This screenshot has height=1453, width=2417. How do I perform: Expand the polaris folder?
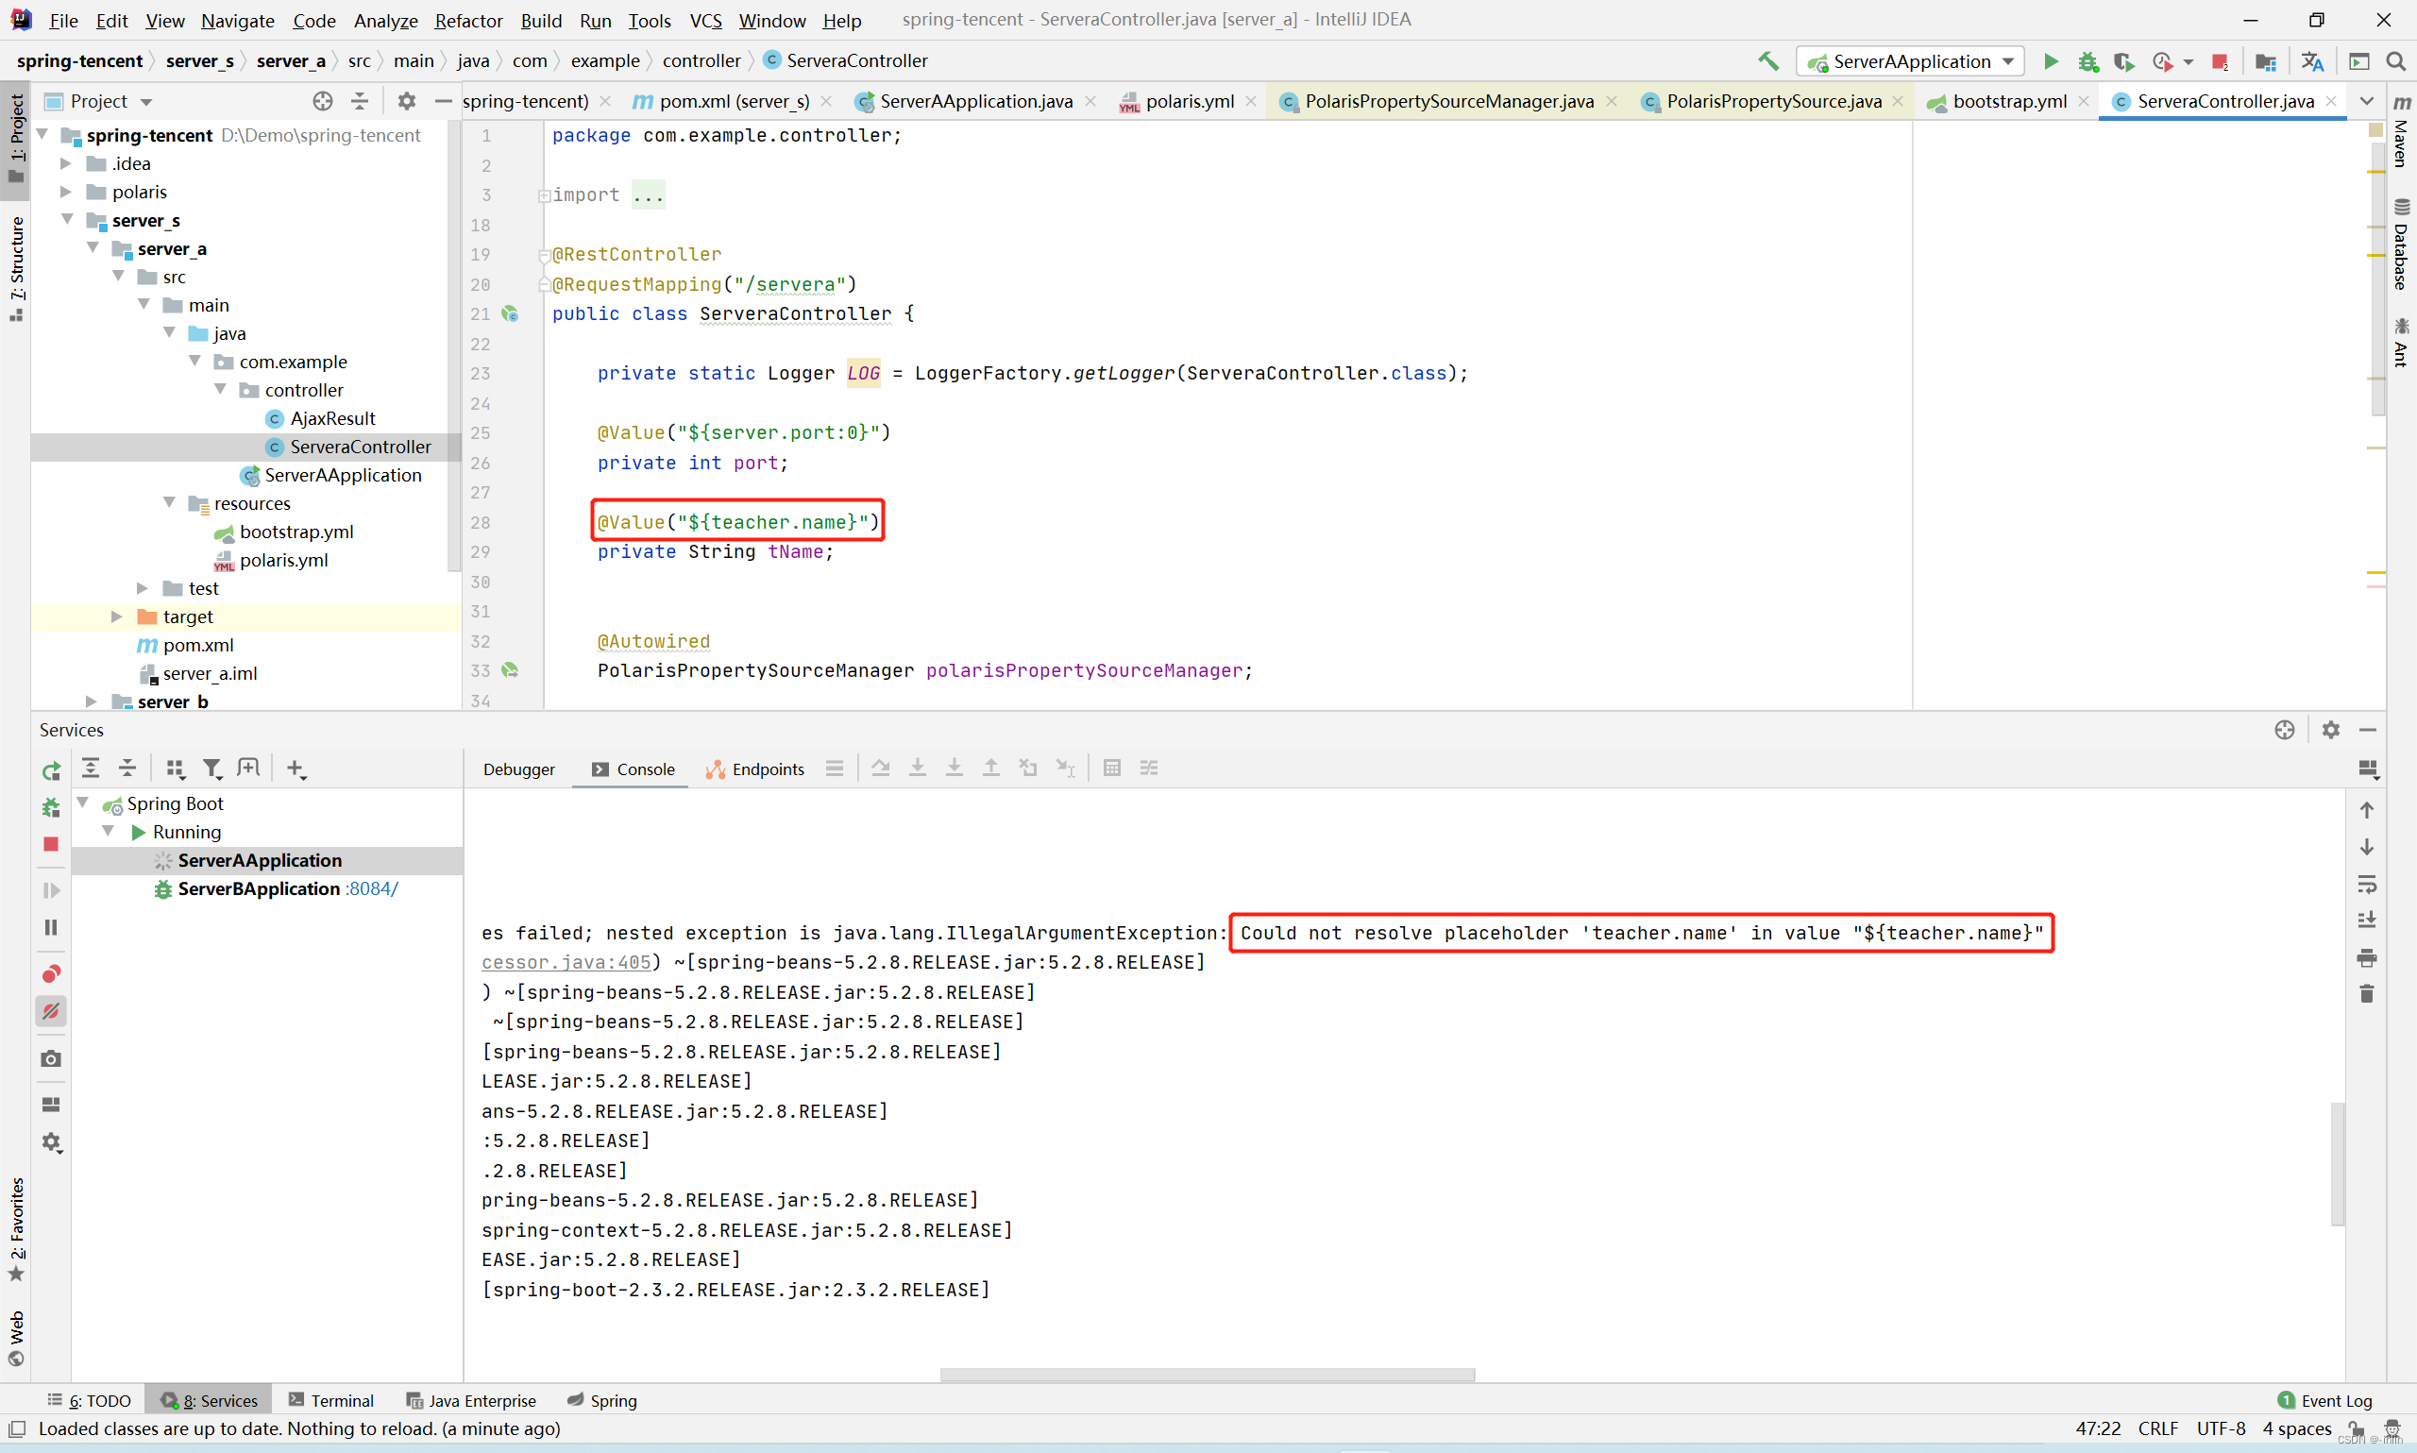[x=67, y=192]
